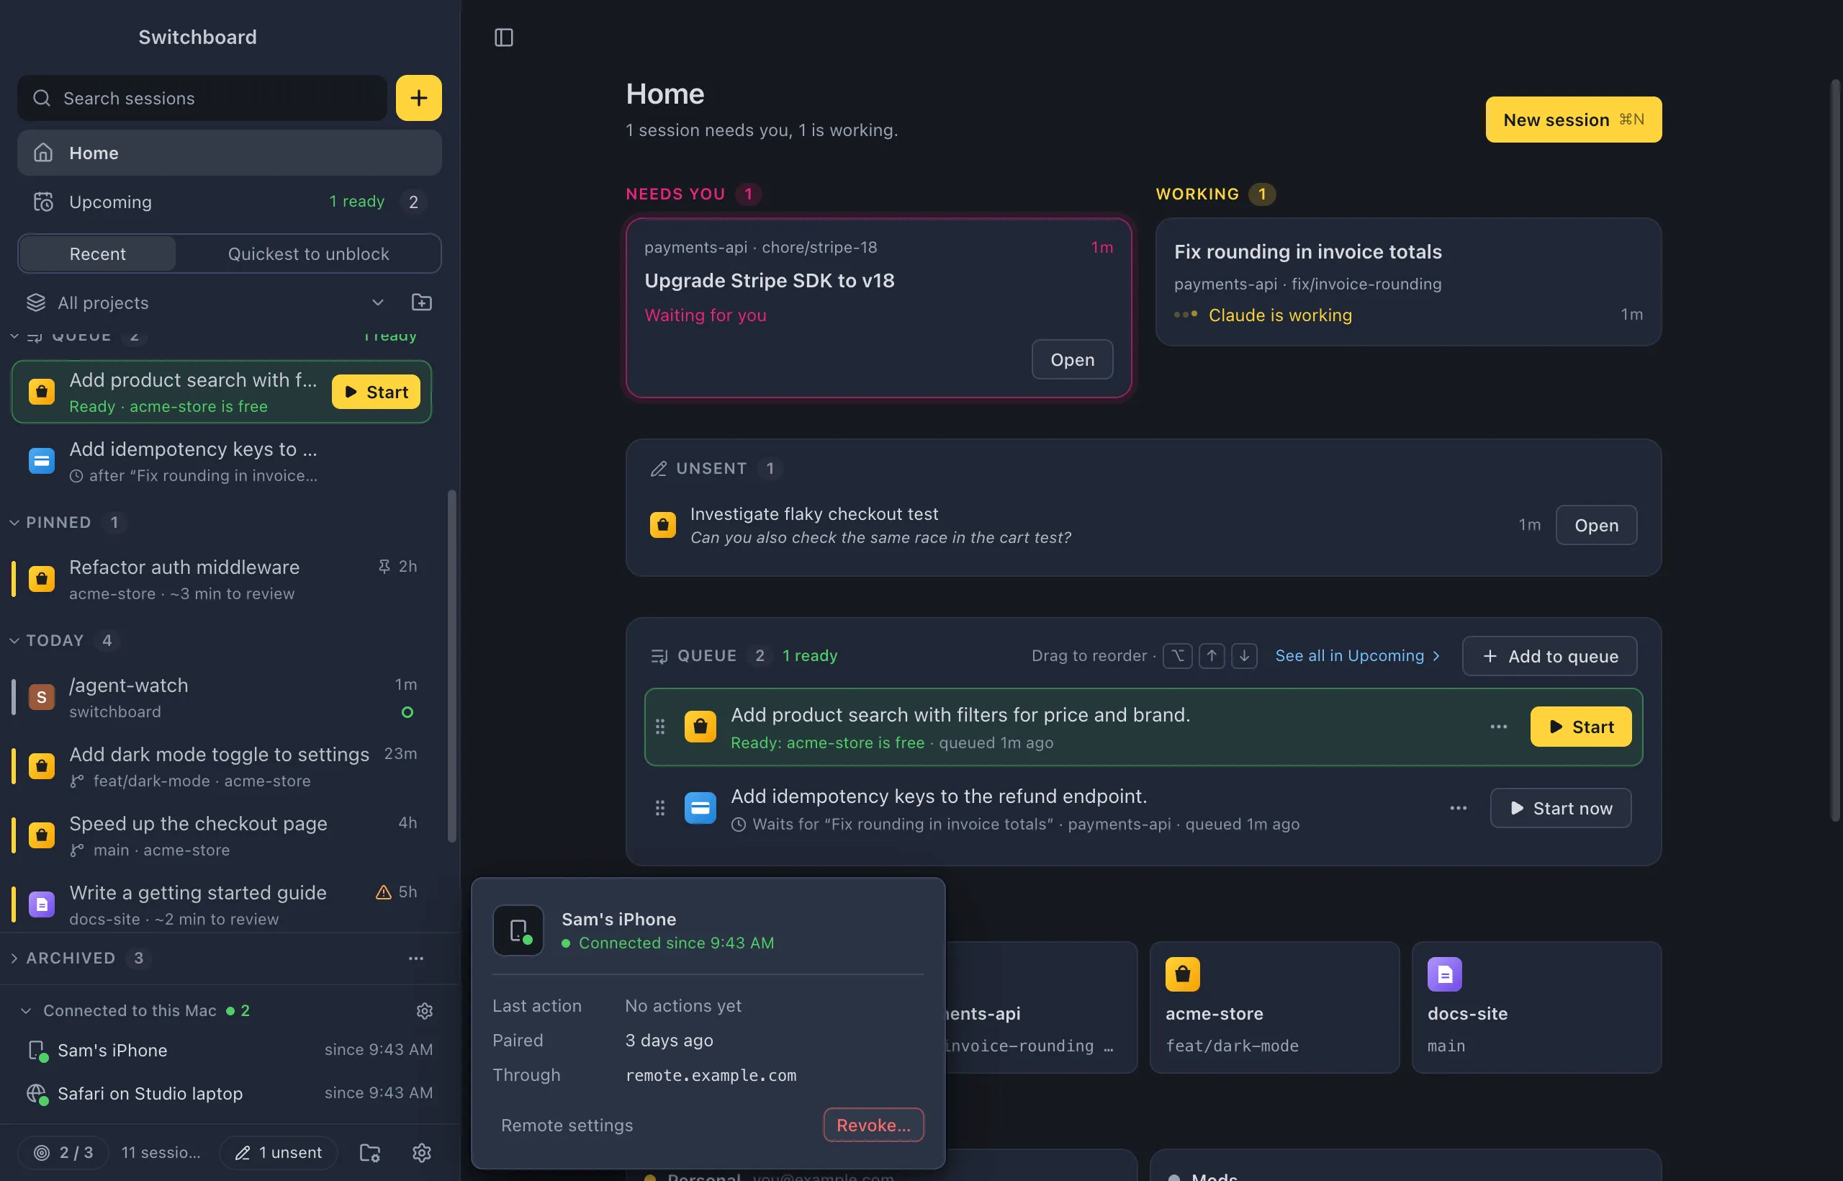Go to Home in the sidebar
1843x1181 pixels.
(229, 153)
